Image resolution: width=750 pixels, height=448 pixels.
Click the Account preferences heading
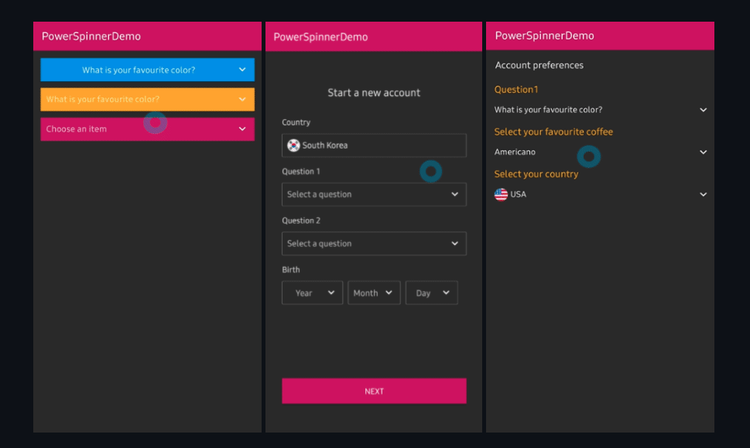tap(539, 65)
